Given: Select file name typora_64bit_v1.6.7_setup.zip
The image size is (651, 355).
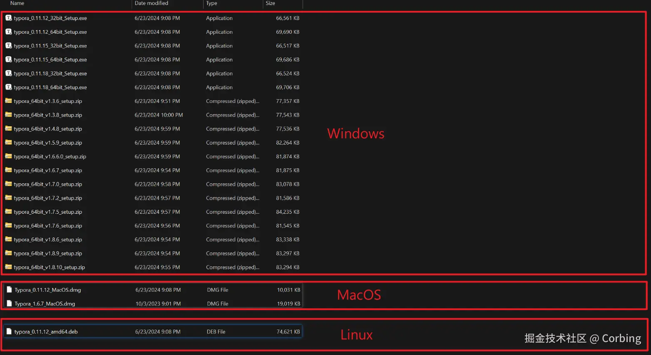Looking at the screenshot, I should tap(48, 170).
